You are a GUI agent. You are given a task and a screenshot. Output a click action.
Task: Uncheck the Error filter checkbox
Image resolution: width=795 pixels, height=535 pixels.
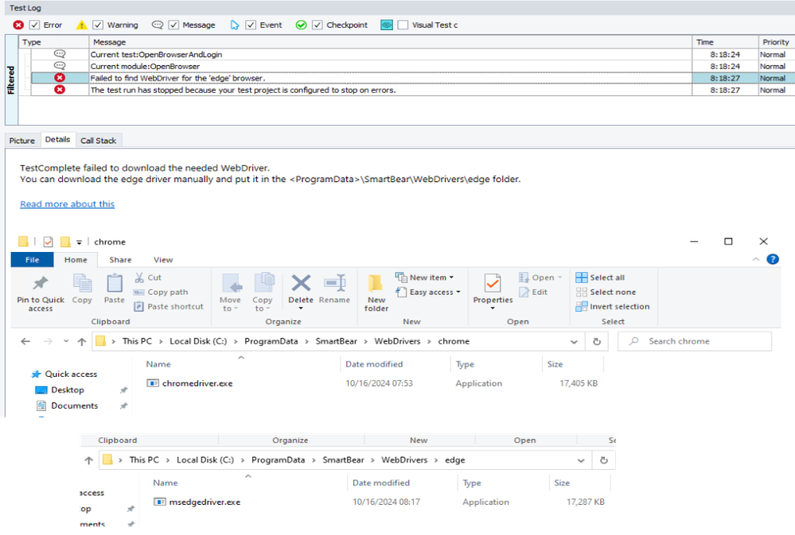coord(34,25)
